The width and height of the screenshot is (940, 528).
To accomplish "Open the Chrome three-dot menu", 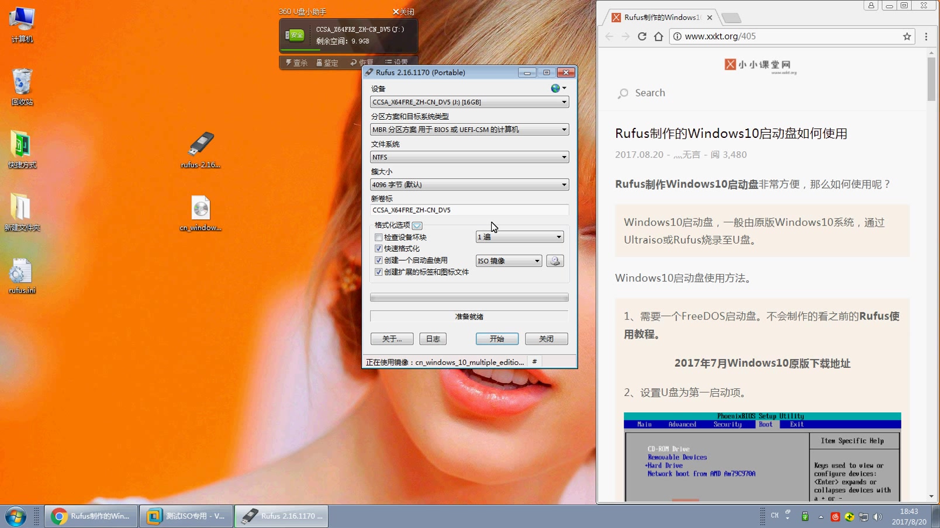I will pos(926,36).
